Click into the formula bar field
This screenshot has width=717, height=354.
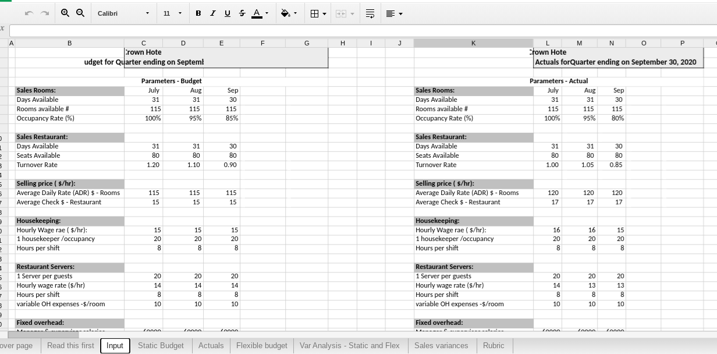(363, 30)
